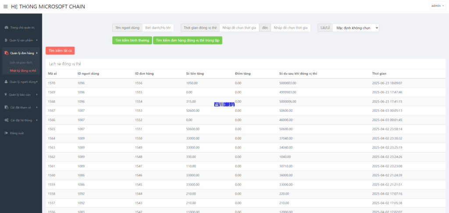Select the balance cell 46000.00

pos(286,120)
